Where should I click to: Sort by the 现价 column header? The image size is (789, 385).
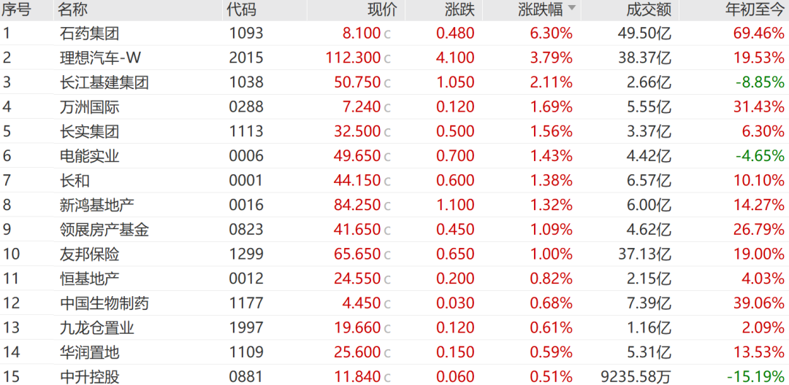[381, 9]
